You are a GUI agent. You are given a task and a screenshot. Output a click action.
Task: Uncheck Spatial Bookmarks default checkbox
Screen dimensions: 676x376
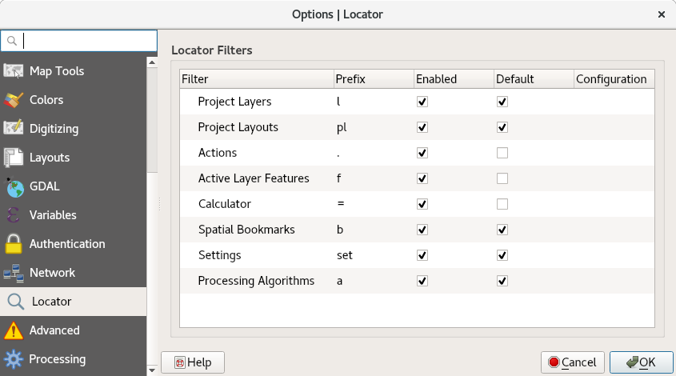[502, 230]
